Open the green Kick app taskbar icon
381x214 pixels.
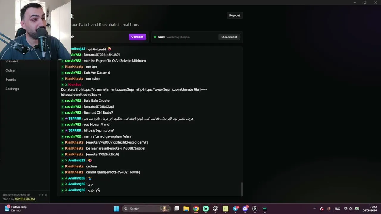(x=206, y=209)
